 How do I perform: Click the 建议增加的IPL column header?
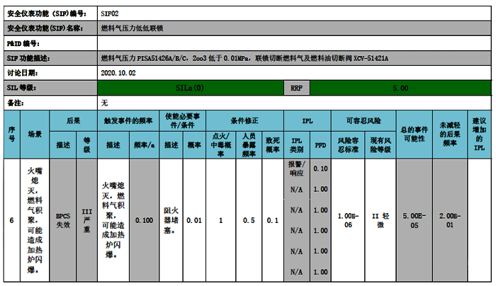(x=480, y=134)
